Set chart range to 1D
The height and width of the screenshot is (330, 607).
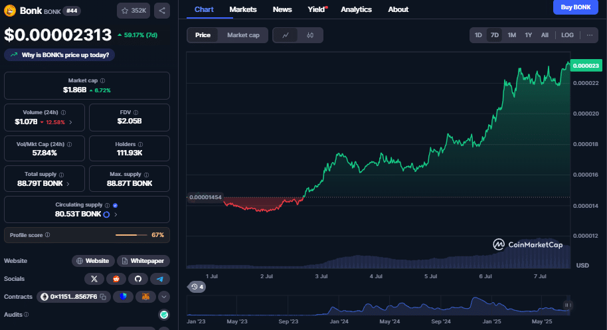tap(478, 35)
